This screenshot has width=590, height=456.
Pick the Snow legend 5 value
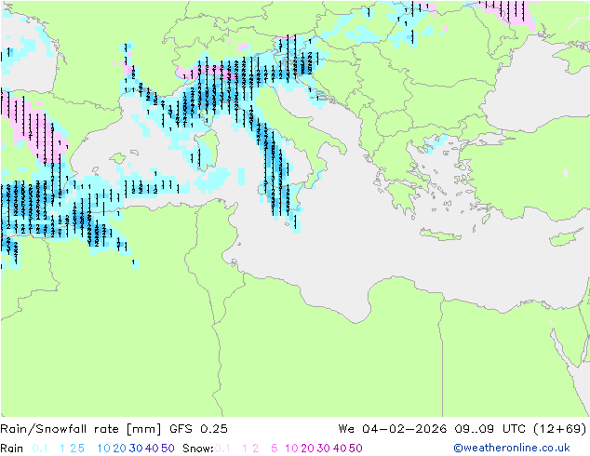(275, 449)
